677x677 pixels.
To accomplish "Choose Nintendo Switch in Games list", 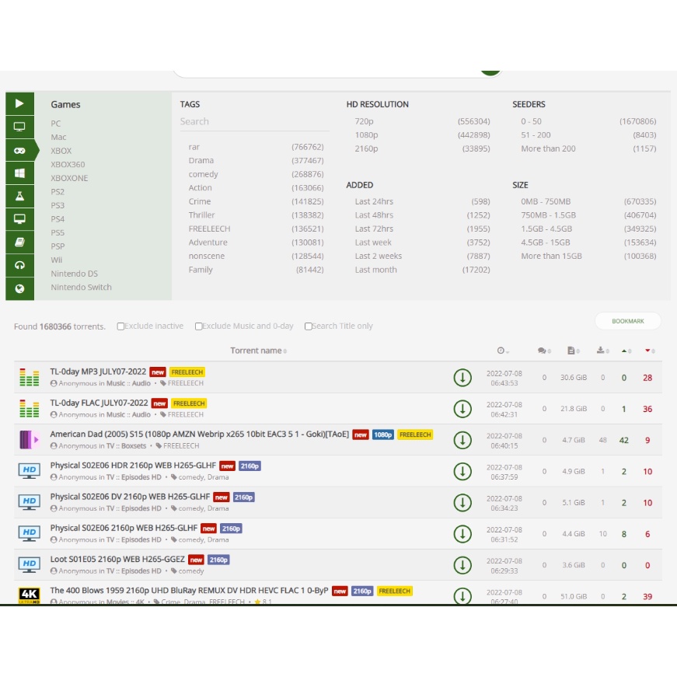I will tap(81, 287).
